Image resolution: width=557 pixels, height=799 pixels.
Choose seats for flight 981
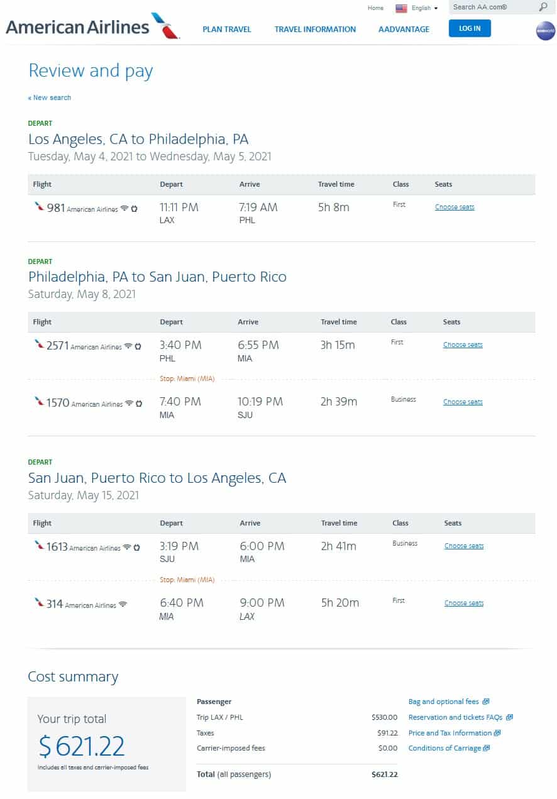tap(455, 207)
